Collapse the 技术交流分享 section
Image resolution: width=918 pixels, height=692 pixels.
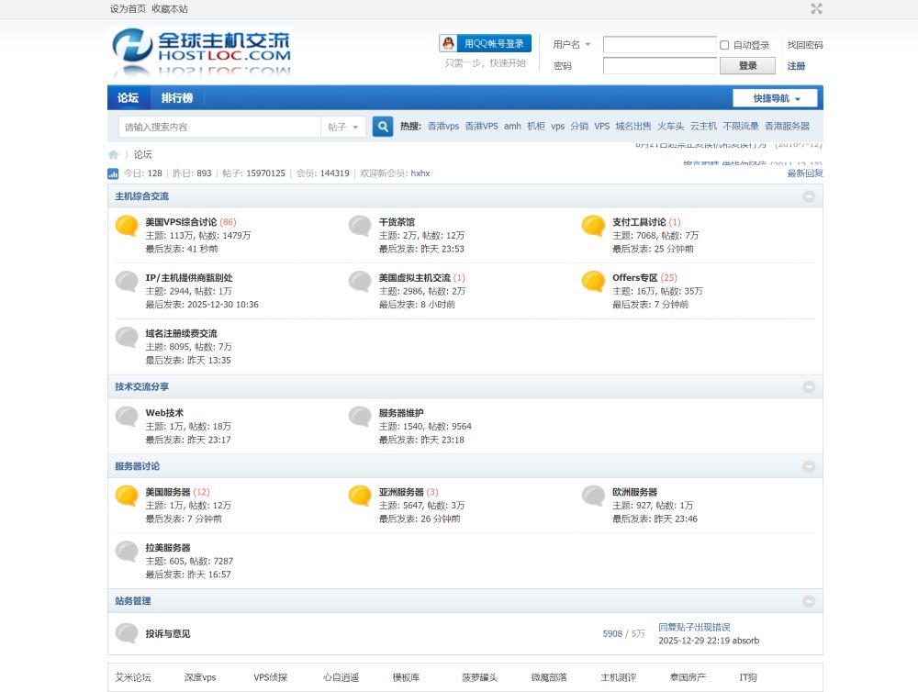pyautogui.click(x=809, y=387)
